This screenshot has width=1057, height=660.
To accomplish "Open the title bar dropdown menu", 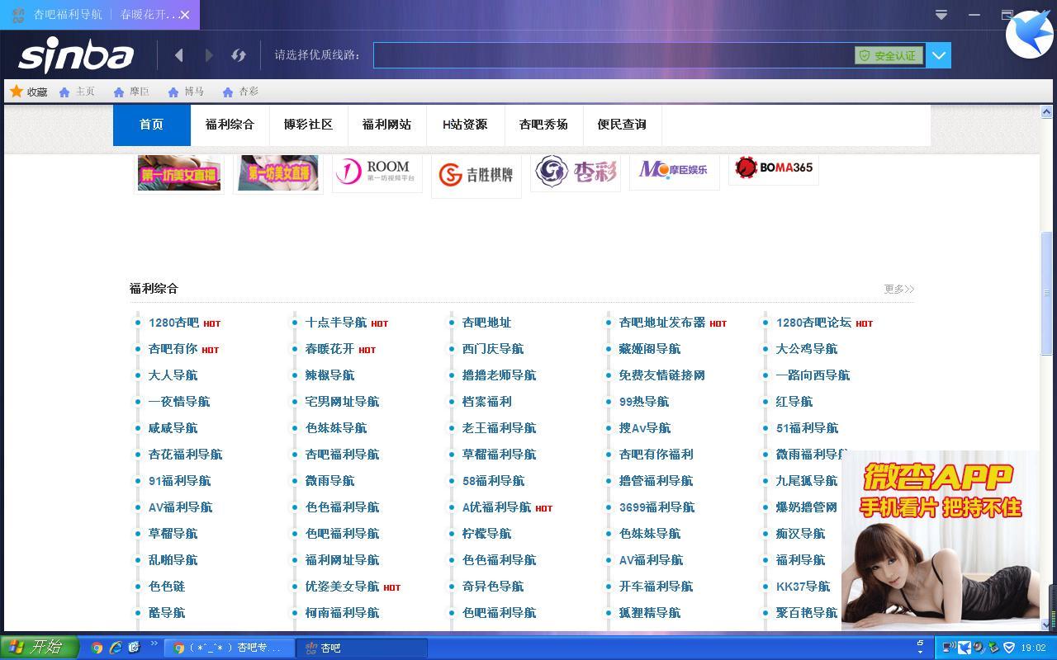I will pyautogui.click(x=941, y=15).
